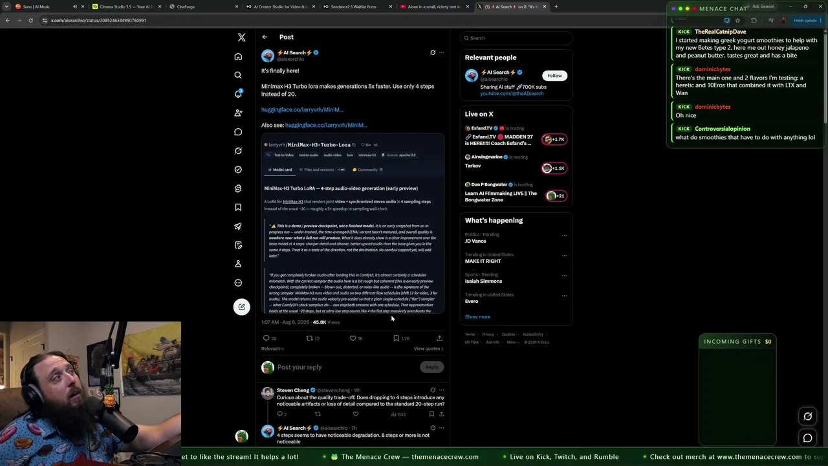Show more trends in What's happening
Screen dimensions: 828x466
click(477, 316)
